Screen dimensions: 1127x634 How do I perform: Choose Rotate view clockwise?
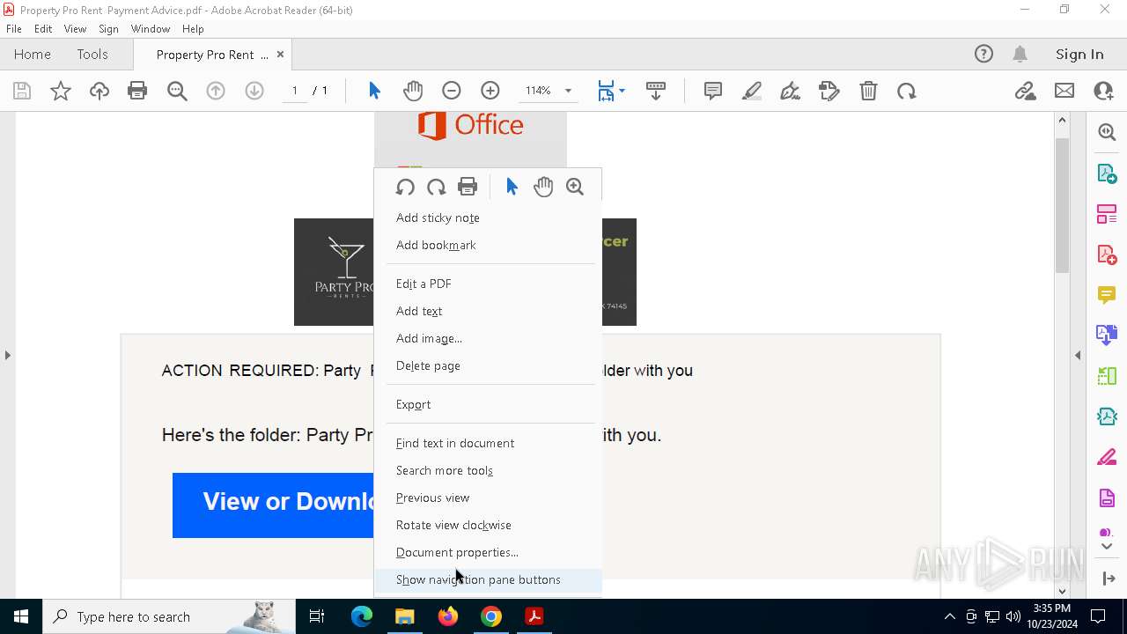pos(488,525)
